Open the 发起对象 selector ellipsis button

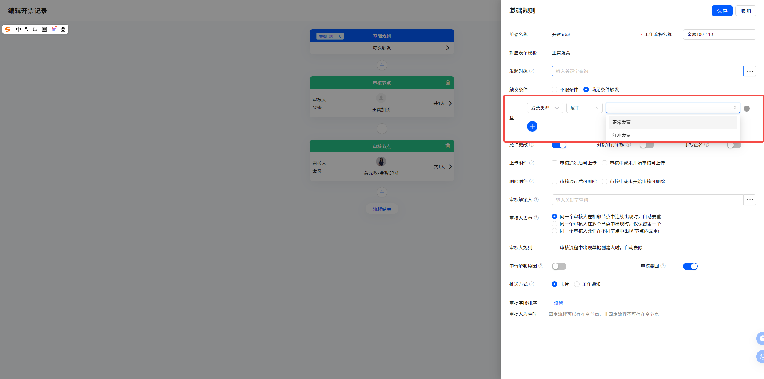(750, 71)
